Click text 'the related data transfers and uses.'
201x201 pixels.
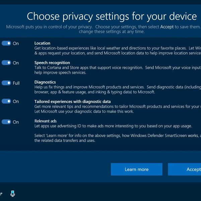65,140
